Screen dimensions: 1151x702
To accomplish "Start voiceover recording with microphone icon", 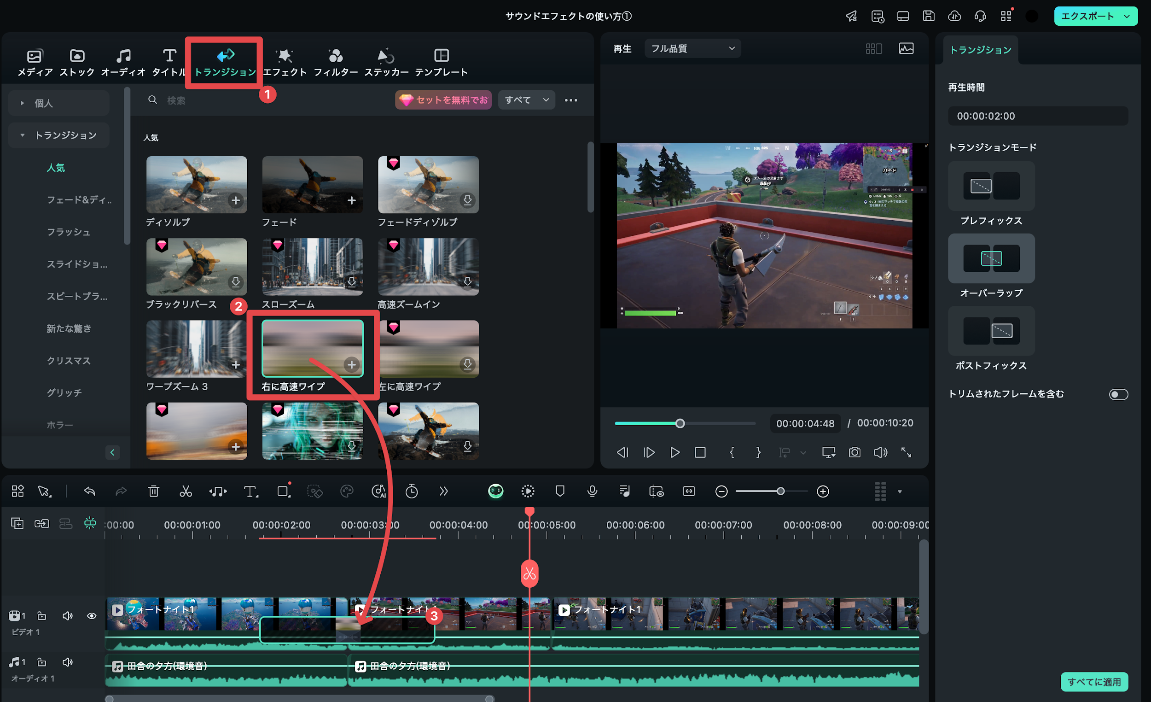I will 593,491.
